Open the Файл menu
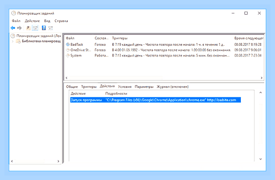The image size is (275, 180). [16, 21]
